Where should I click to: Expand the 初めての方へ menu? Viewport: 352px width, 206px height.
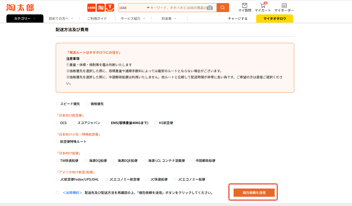(x=61, y=18)
